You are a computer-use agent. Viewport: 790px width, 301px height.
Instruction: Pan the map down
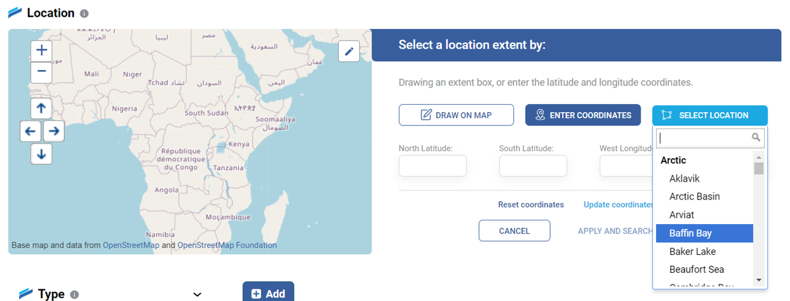click(x=41, y=154)
